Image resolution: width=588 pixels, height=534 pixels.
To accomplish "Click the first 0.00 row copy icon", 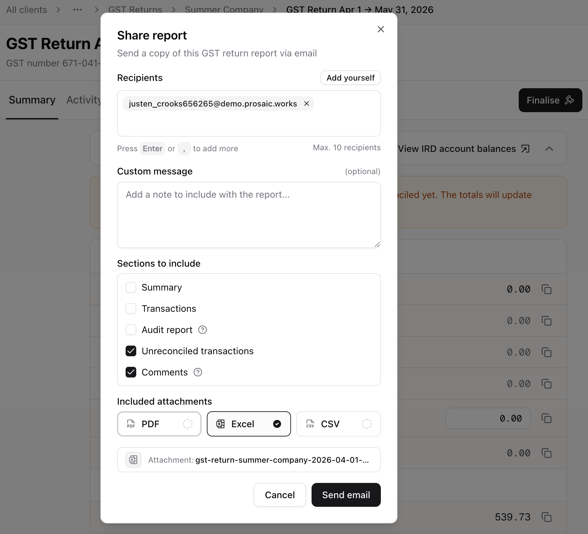I will pyautogui.click(x=546, y=289).
